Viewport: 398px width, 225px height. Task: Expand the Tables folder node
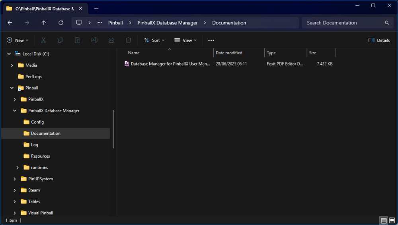(14, 201)
